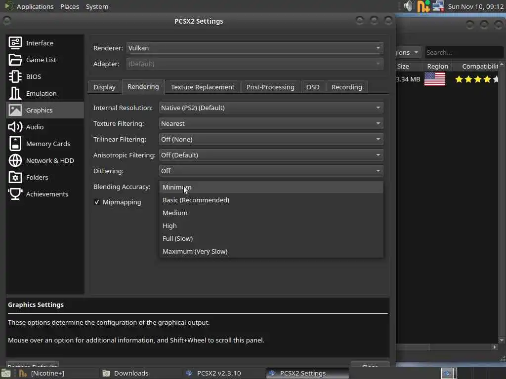Click the volume speaker icon in system tray
The image size is (506, 379).
tap(409, 6)
